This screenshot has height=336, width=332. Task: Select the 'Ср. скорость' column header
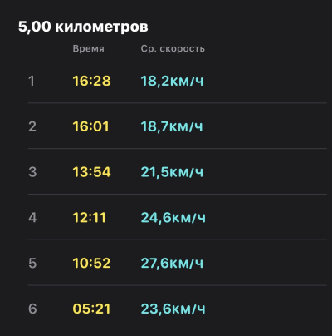(173, 49)
